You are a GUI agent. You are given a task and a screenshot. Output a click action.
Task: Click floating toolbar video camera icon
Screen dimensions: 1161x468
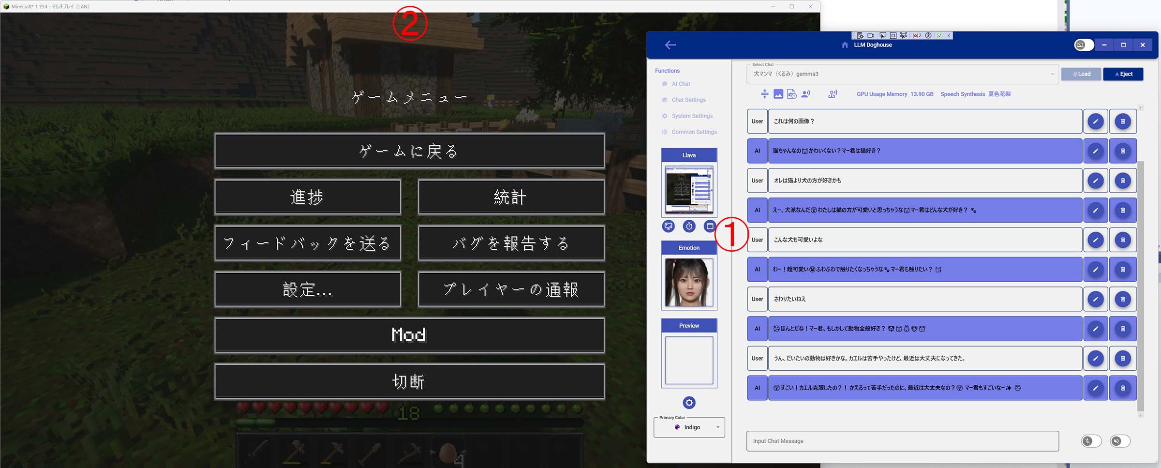[x=871, y=35]
